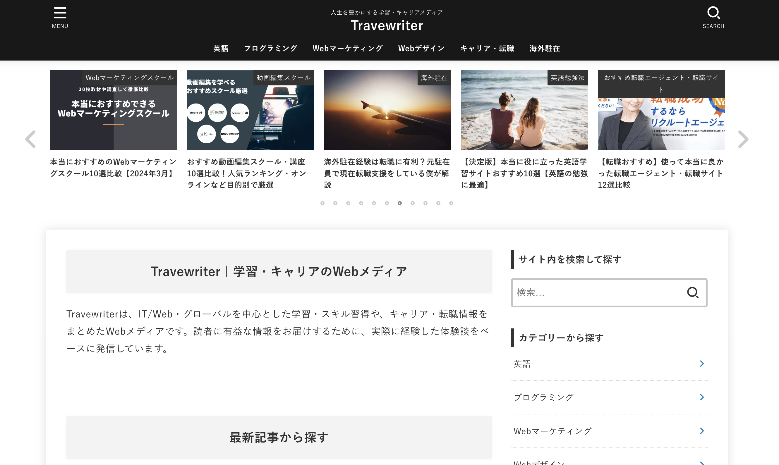Open Webデザイン in the top navigation
The height and width of the screenshot is (465, 779).
point(421,49)
